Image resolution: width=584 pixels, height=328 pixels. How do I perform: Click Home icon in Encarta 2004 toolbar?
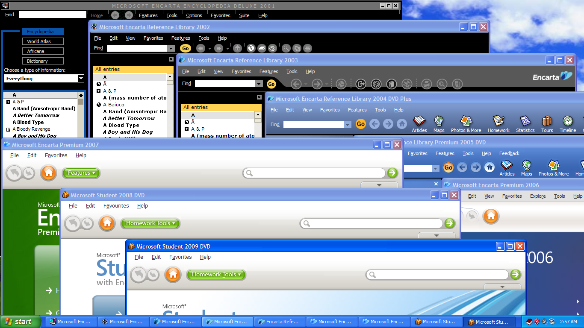(x=402, y=124)
